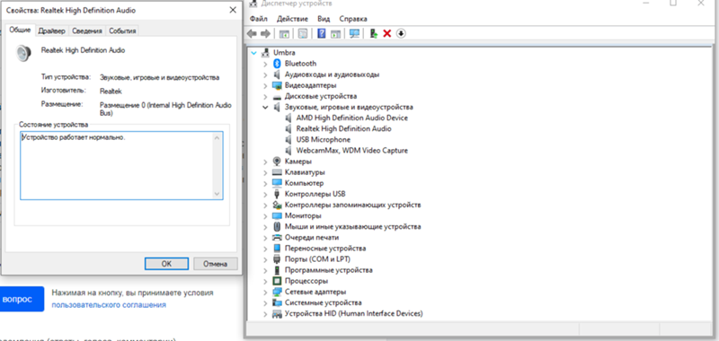Toggle the console tree toolbar icon
The image size is (719, 341).
click(284, 33)
